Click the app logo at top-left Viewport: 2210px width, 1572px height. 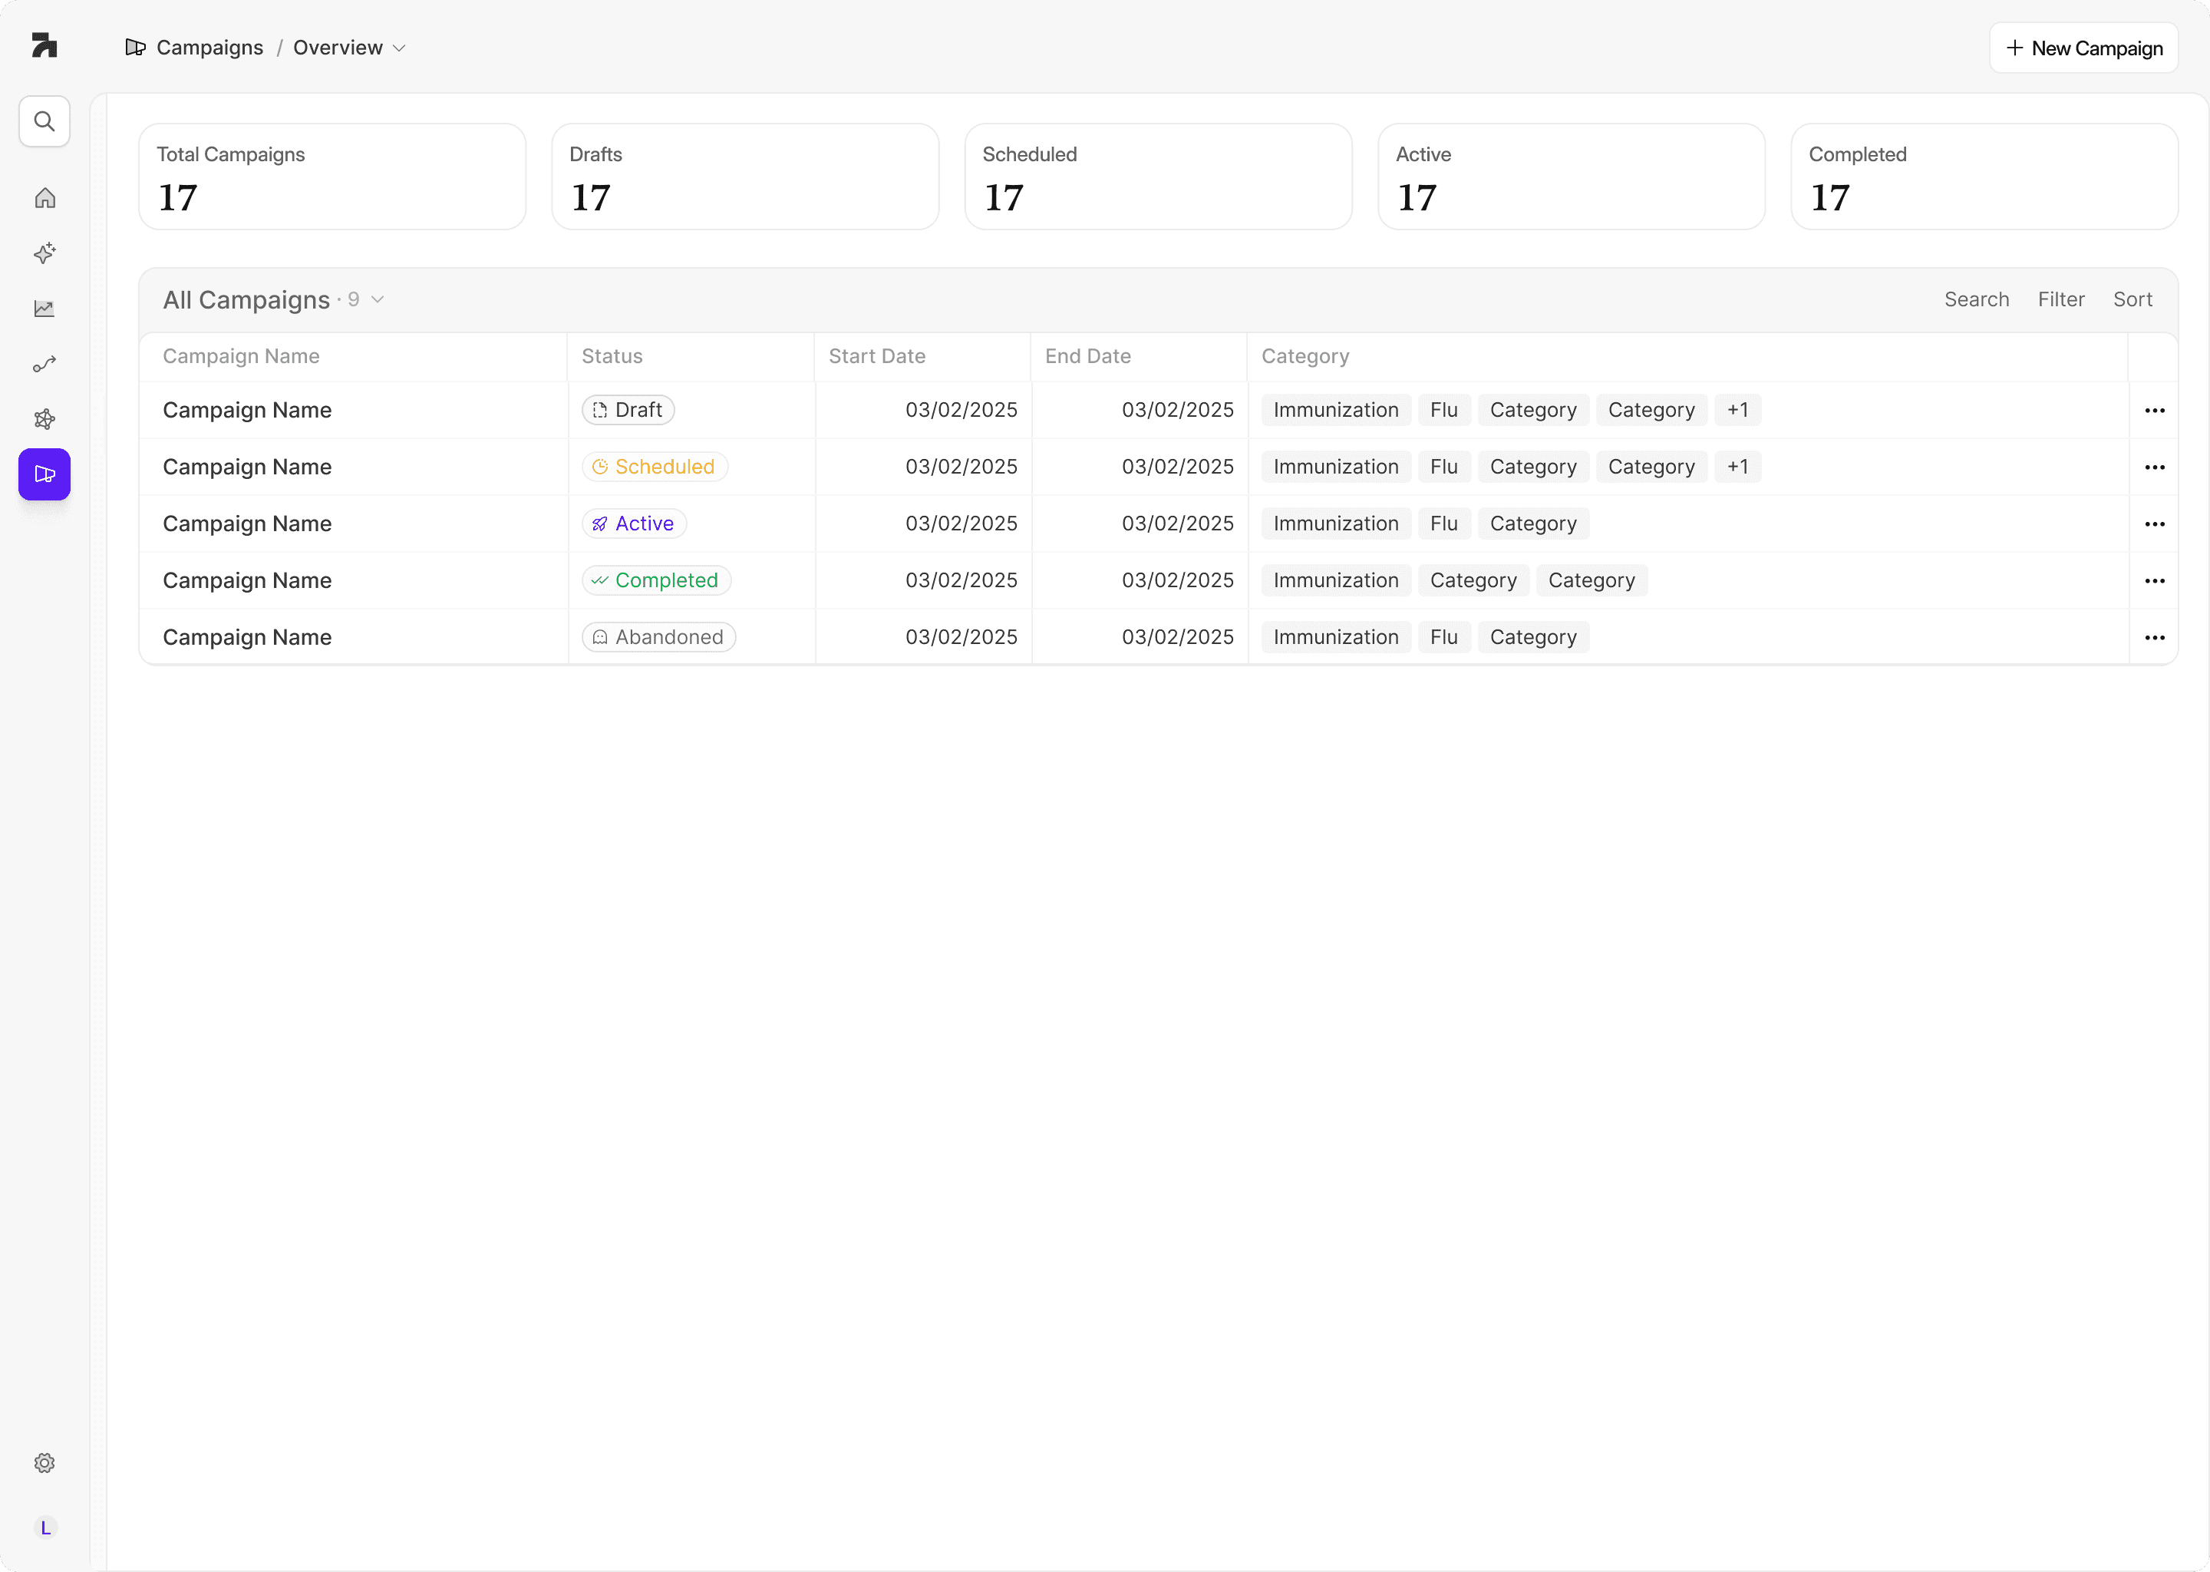pos(45,45)
